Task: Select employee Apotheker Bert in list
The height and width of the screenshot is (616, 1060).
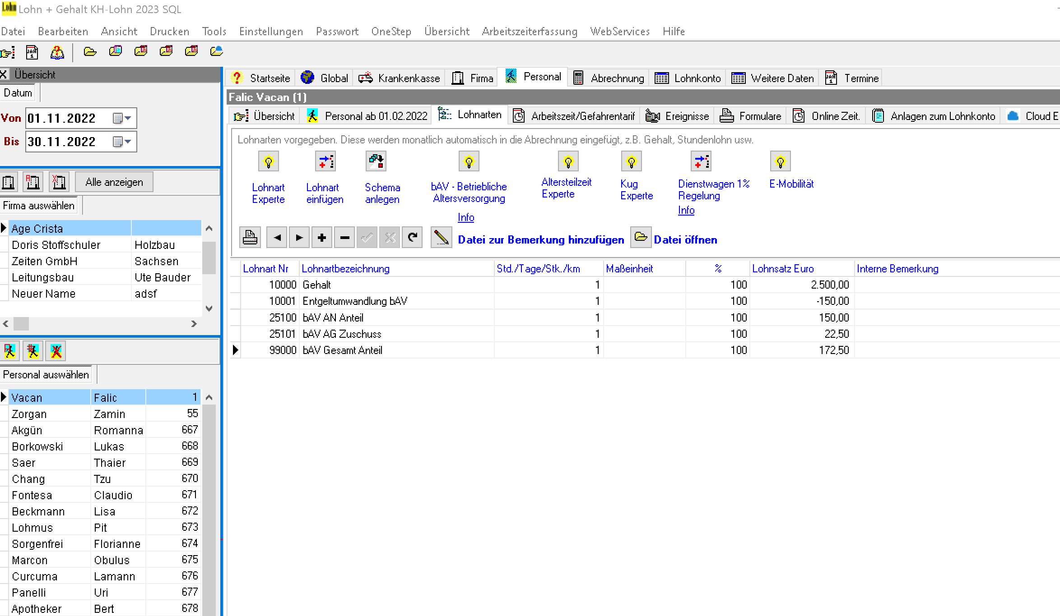Action: pos(105,608)
